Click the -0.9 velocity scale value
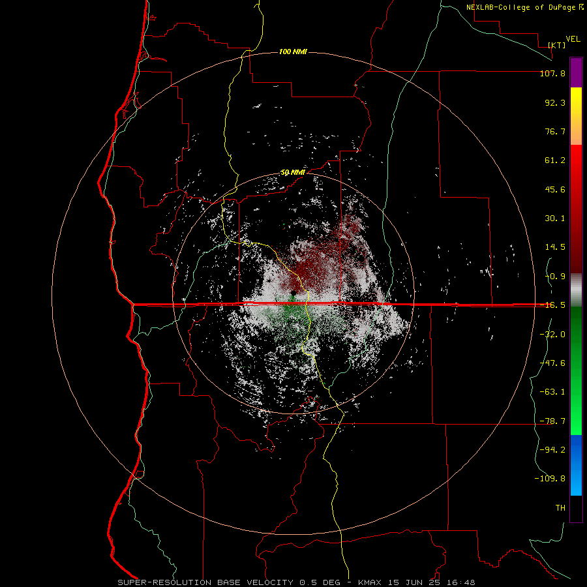The height and width of the screenshot is (587, 587). pos(555,277)
